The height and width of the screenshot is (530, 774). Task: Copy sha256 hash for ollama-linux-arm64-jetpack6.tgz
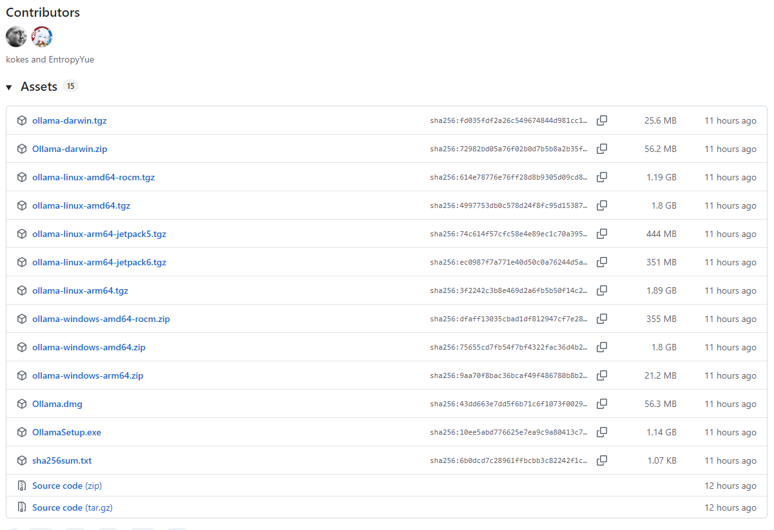click(602, 262)
